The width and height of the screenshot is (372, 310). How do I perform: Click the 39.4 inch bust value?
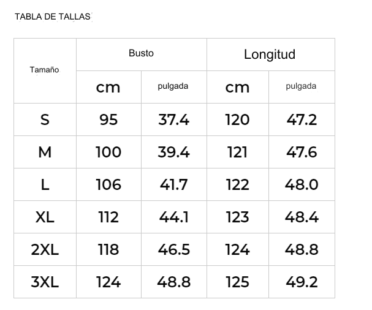[x=173, y=152]
